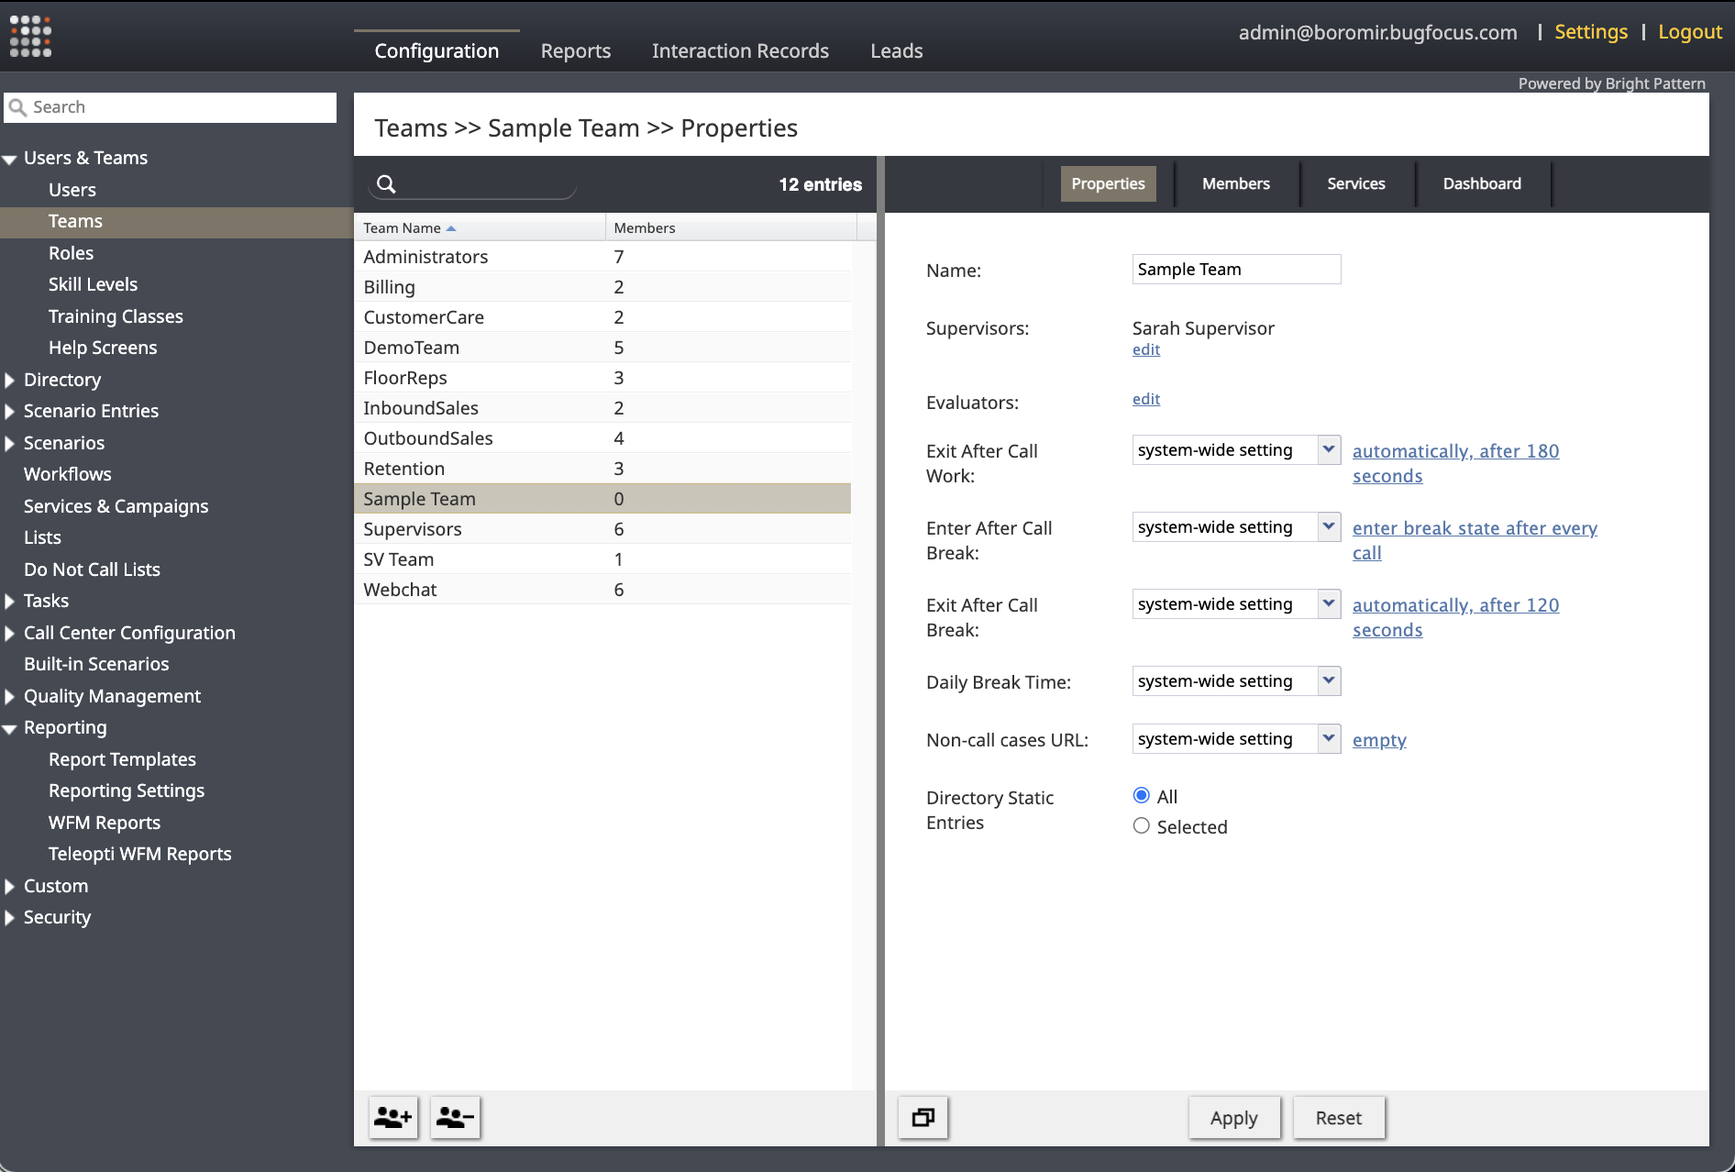Expand the Scenarios node
Viewport: 1735px width, 1172px height.
(10, 443)
